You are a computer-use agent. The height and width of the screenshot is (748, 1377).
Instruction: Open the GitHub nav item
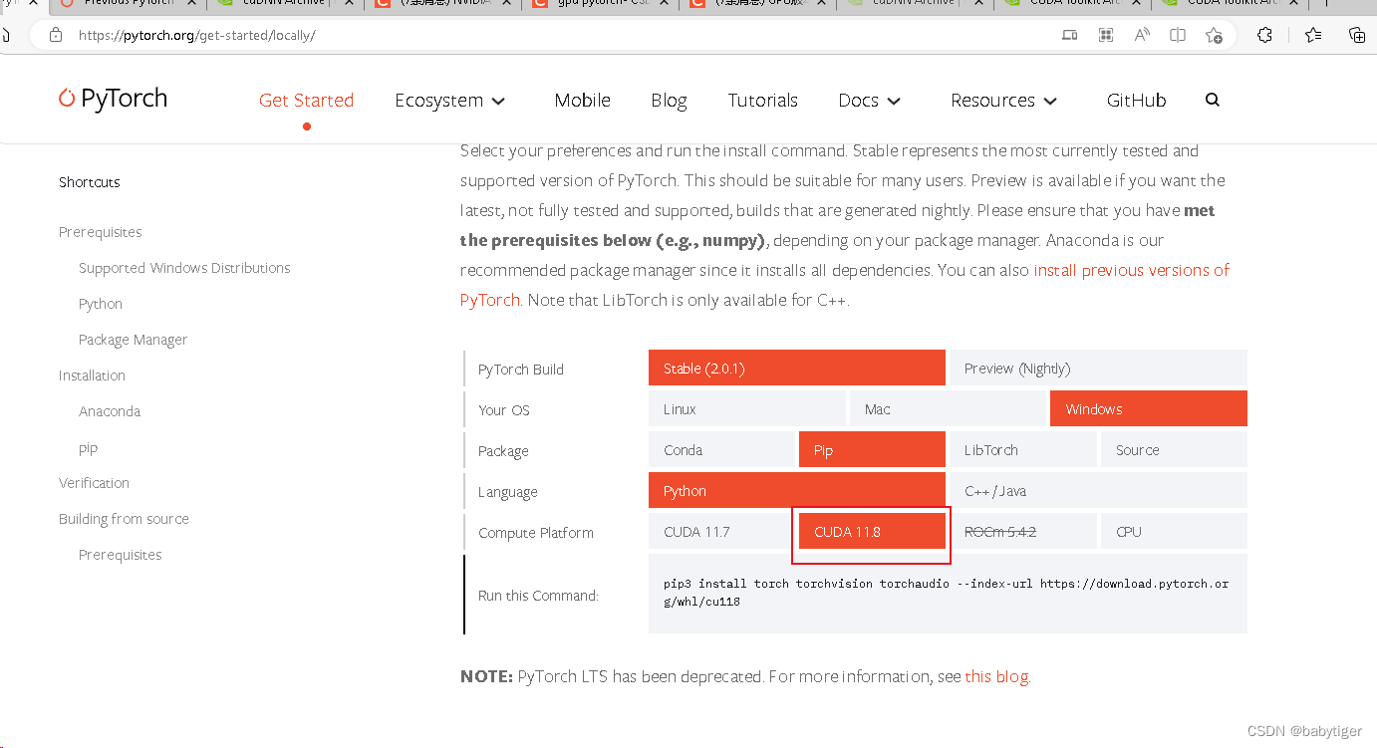(1136, 100)
